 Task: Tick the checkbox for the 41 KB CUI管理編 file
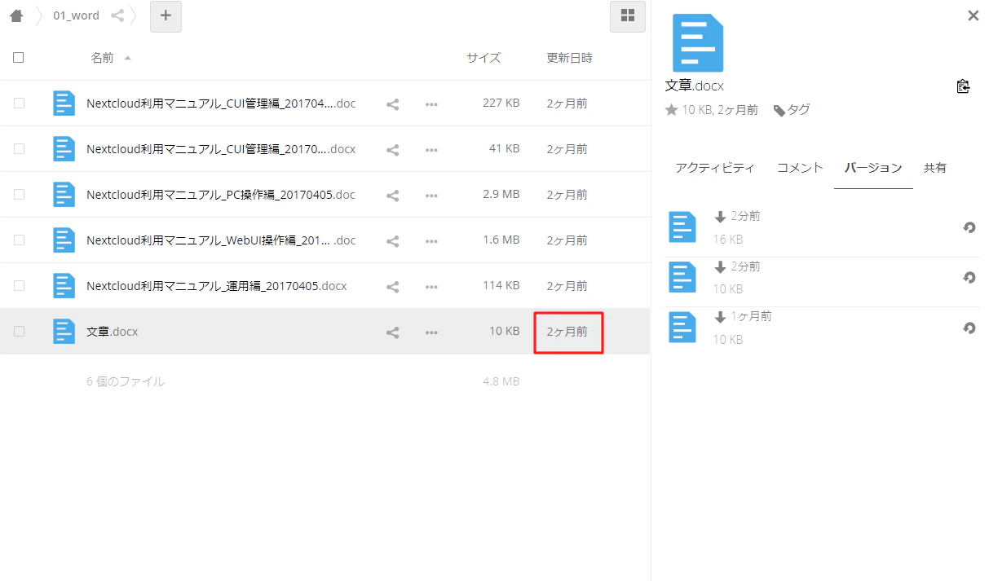click(x=19, y=149)
